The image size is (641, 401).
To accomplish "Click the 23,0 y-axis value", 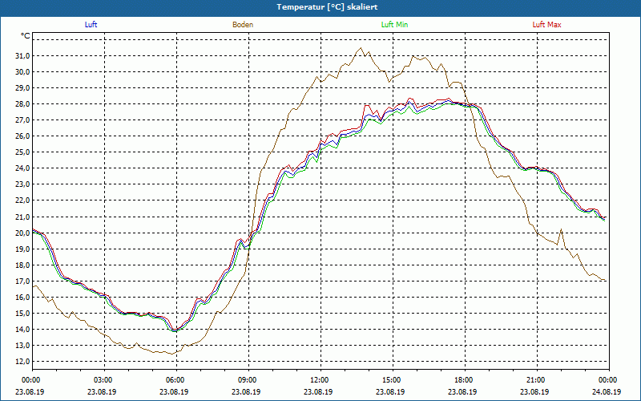I will (x=23, y=184).
